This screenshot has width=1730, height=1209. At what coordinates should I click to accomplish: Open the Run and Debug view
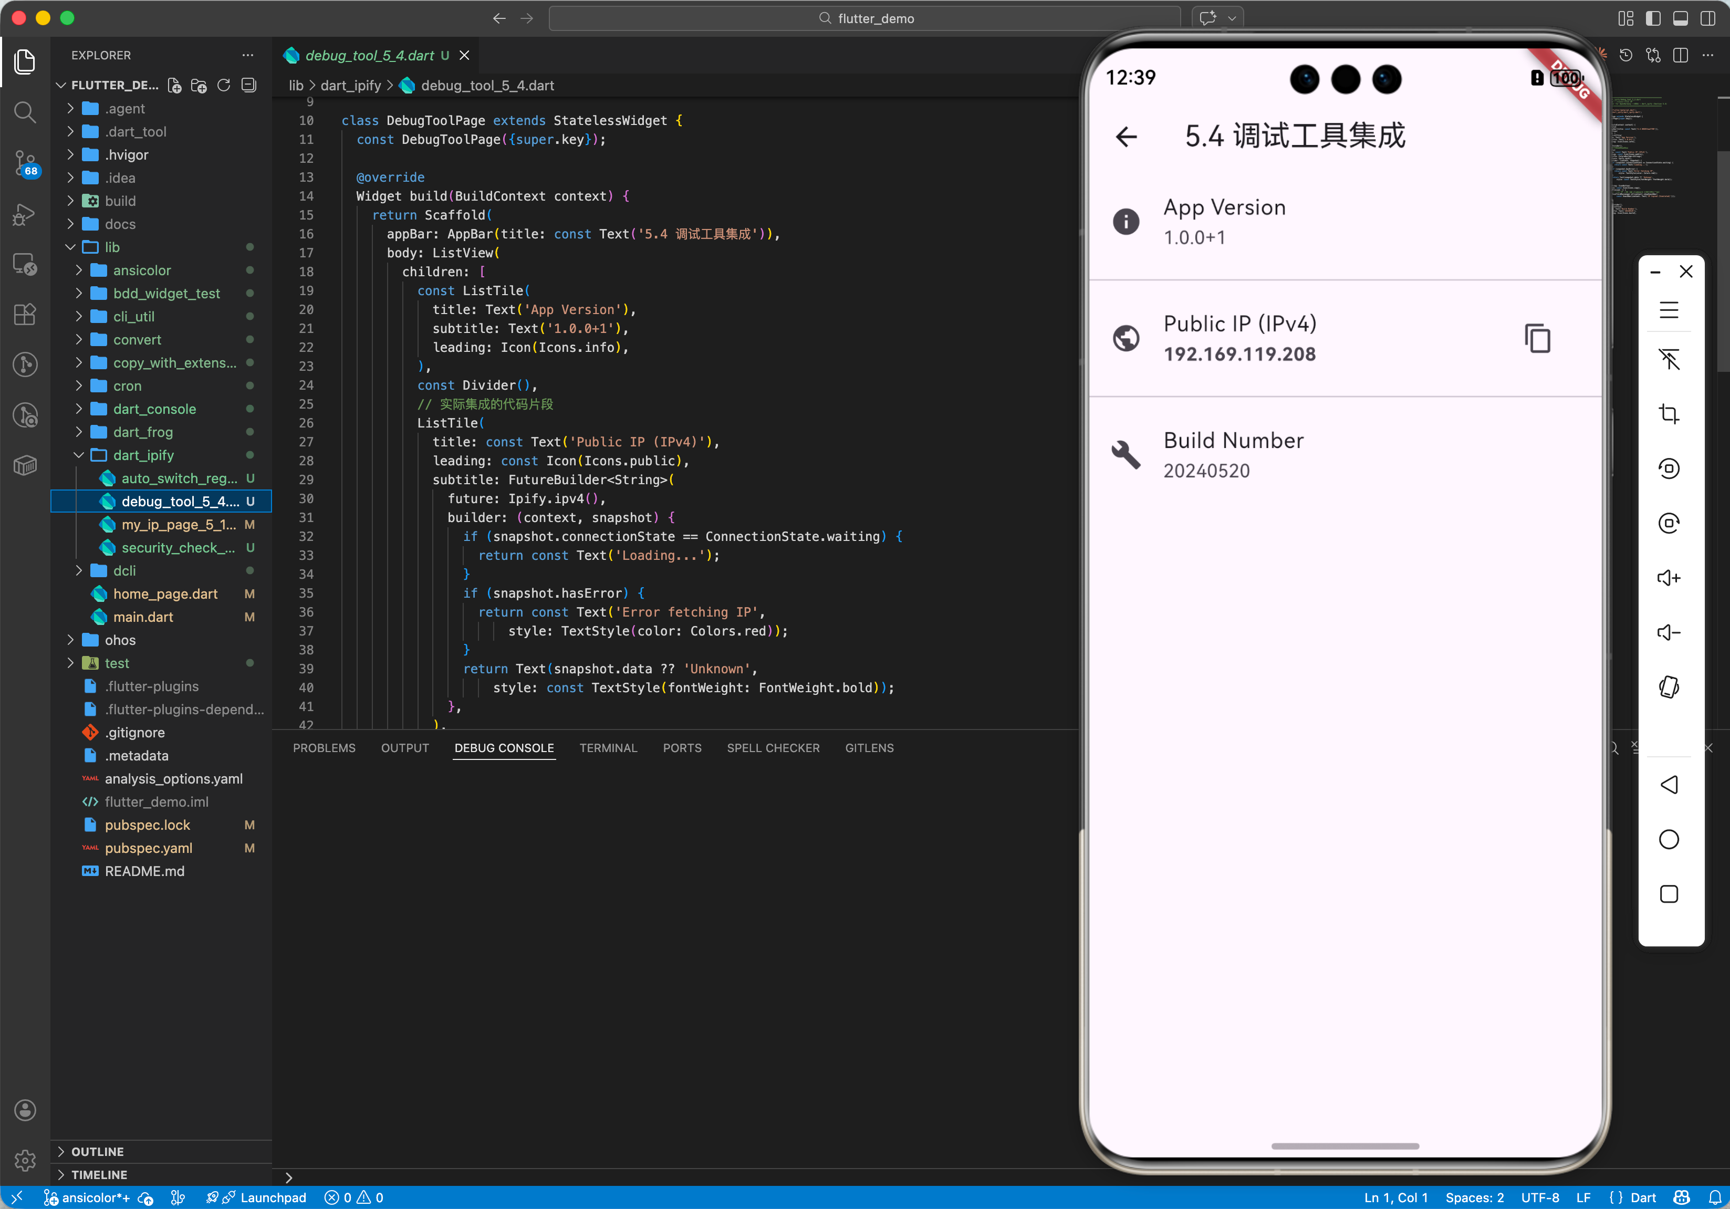pyautogui.click(x=25, y=215)
